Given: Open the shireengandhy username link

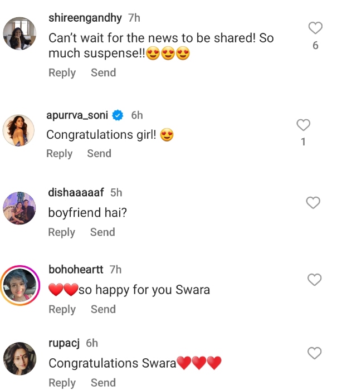Looking at the screenshot, I should [85, 18].
